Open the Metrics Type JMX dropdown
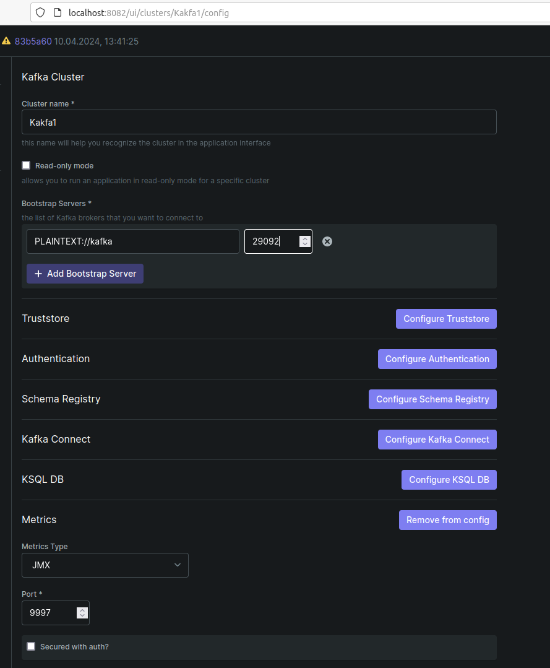This screenshot has height=668, width=550. pos(105,565)
